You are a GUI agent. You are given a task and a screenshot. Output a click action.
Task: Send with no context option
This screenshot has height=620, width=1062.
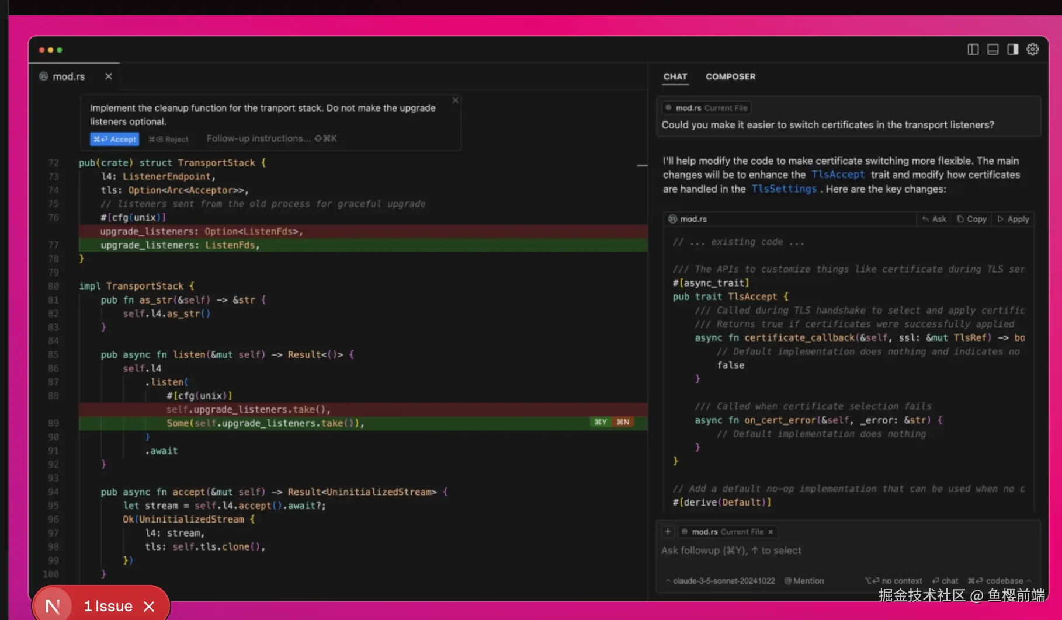[x=894, y=581]
